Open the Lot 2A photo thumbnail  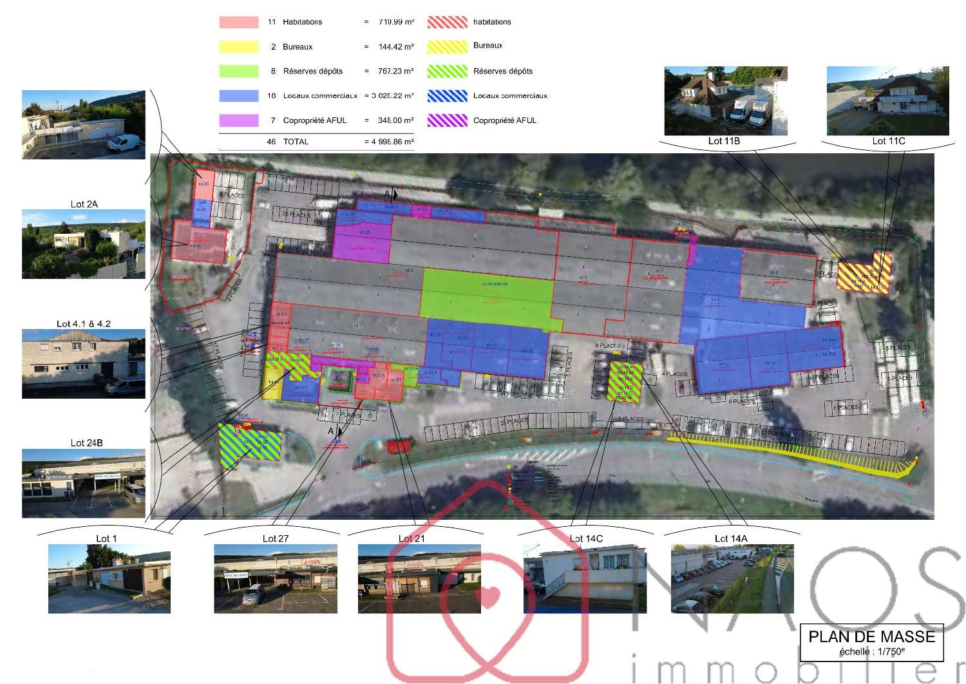[x=84, y=243]
